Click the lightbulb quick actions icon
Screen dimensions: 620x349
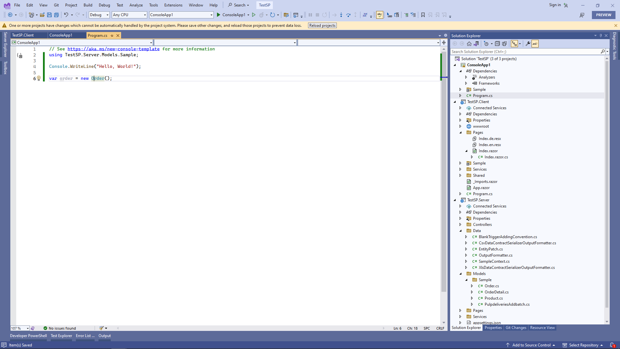39,78
